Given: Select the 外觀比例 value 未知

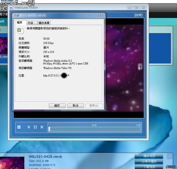Looking at the screenshot, I should pyautogui.click(x=46, y=56).
